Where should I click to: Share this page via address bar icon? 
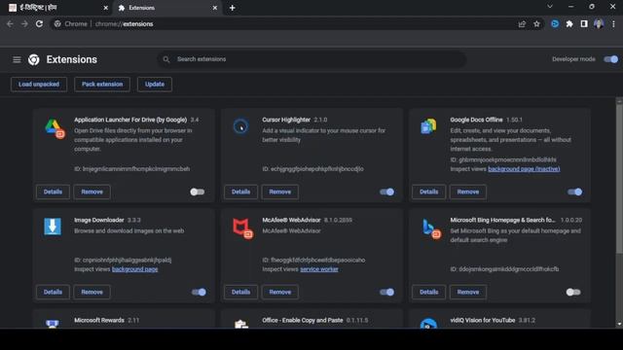click(522, 24)
